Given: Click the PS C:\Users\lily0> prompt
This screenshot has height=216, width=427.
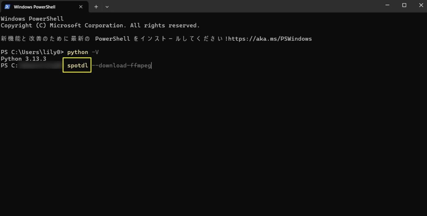Looking at the screenshot, I should (x=32, y=52).
